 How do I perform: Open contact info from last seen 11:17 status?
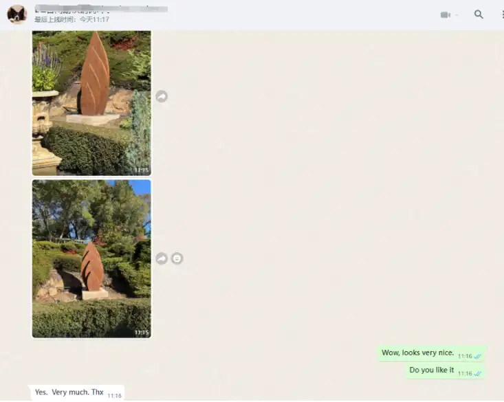[x=72, y=20]
